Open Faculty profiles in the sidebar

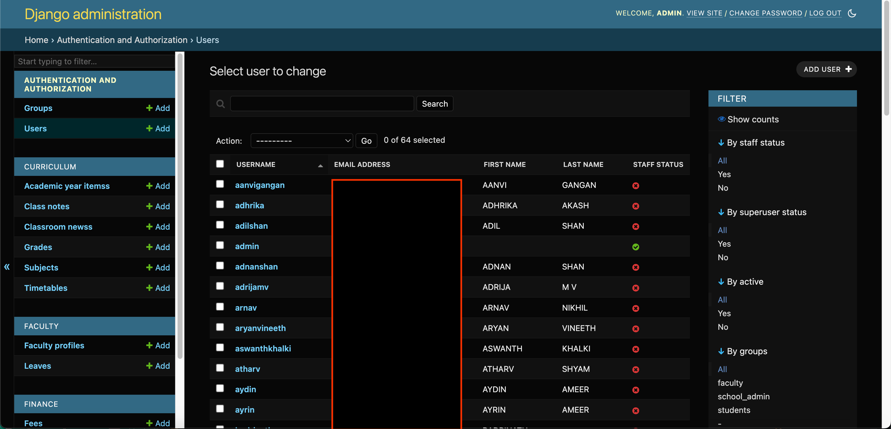tap(54, 345)
